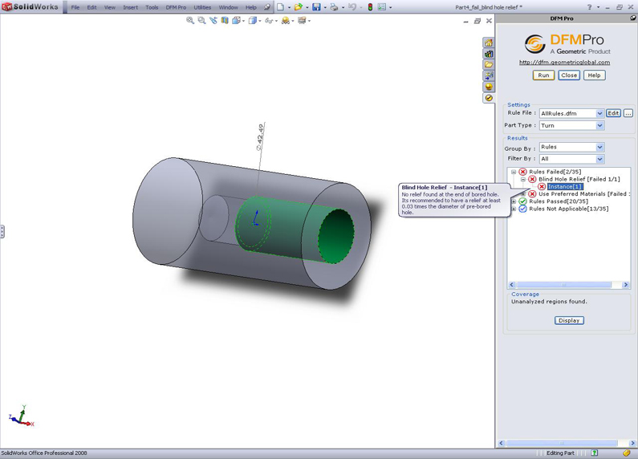Open the Edit menu
The width and height of the screenshot is (638, 459).
pos(92,7)
